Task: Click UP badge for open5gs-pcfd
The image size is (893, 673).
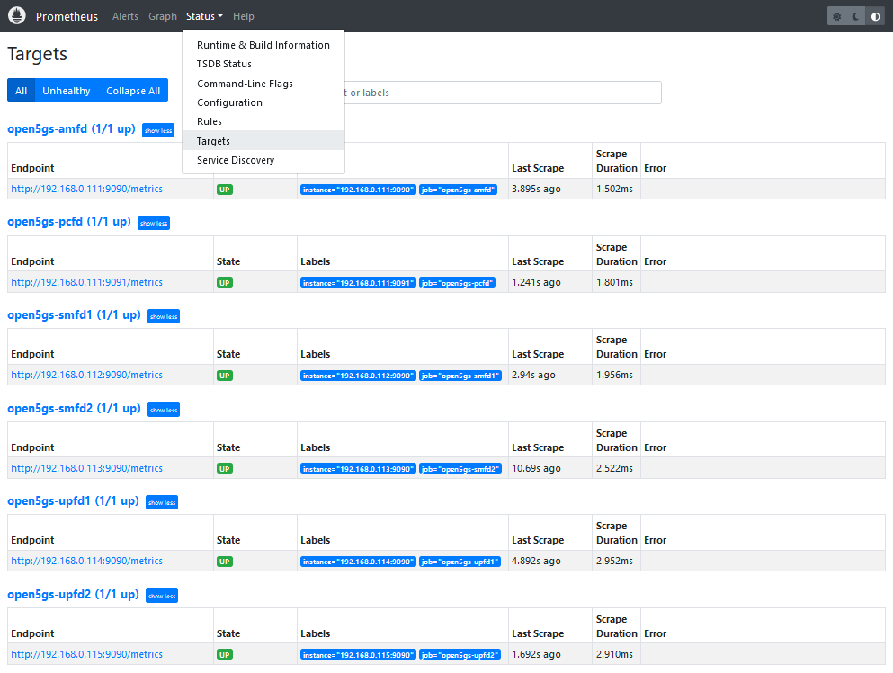Action: pyautogui.click(x=225, y=283)
